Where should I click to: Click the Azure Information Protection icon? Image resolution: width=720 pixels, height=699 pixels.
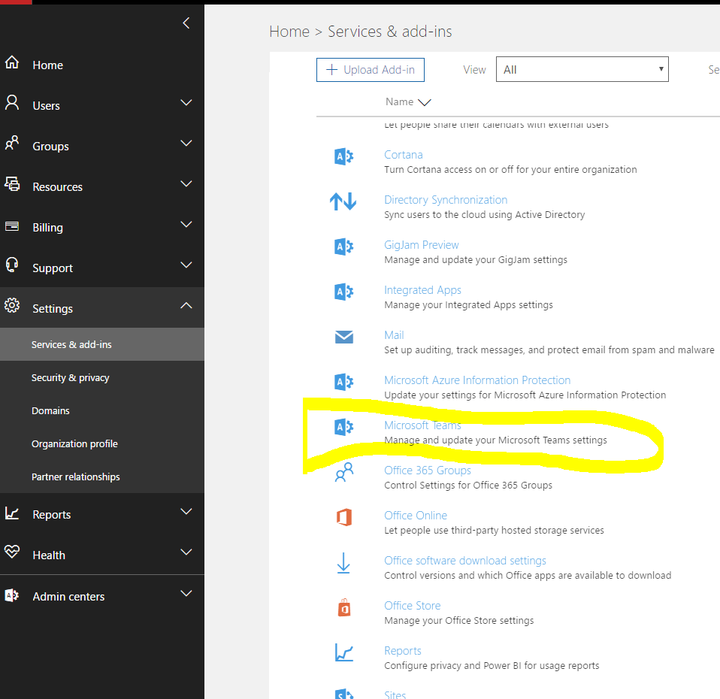[343, 382]
